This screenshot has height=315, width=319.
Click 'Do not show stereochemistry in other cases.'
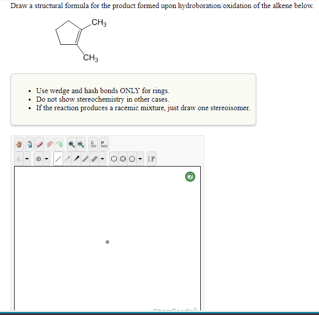click(103, 99)
